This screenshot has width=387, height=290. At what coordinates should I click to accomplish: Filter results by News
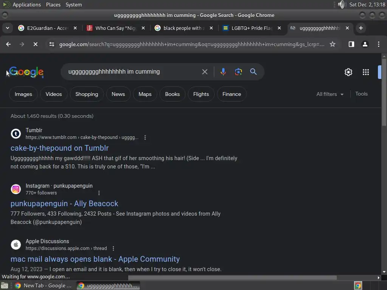click(118, 94)
